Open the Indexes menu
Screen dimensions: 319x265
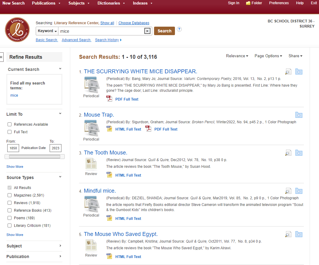143,3
